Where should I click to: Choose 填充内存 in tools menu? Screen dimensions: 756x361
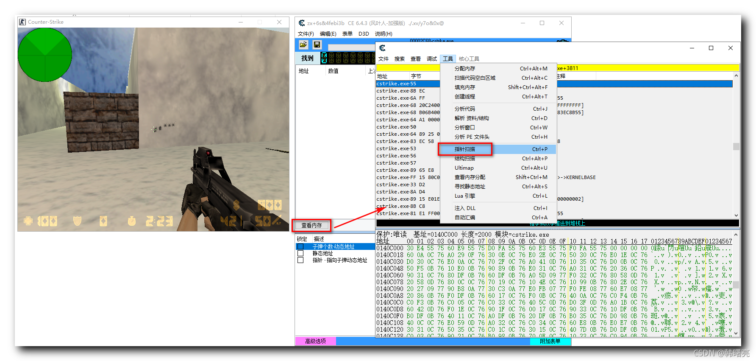pyautogui.click(x=498, y=87)
